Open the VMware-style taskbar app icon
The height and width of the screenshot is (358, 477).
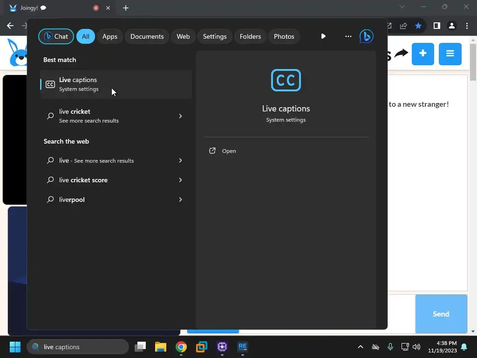(201, 347)
